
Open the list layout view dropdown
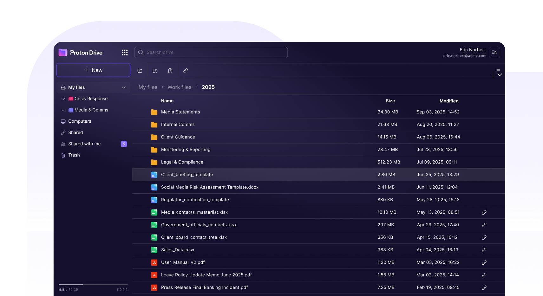(x=498, y=72)
